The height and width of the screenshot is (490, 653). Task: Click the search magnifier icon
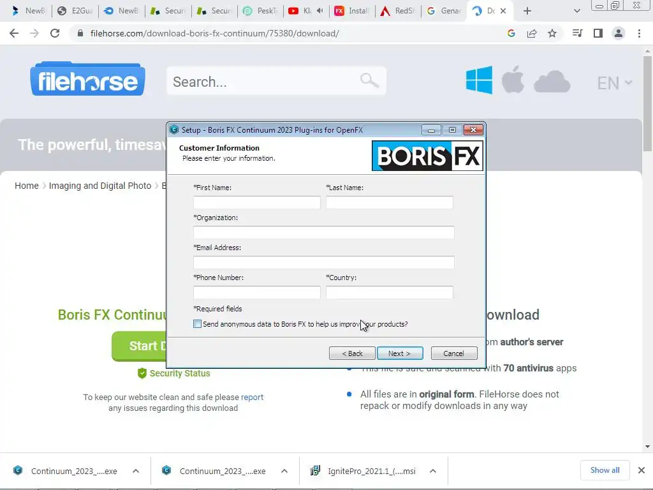click(369, 80)
